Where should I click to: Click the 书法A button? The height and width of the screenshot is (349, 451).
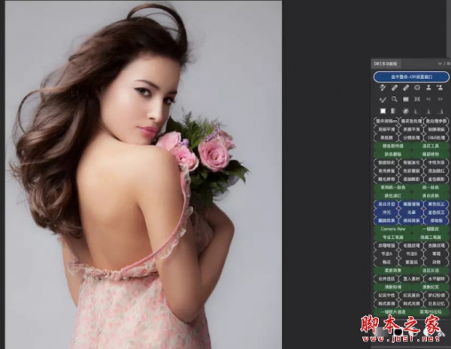386,254
